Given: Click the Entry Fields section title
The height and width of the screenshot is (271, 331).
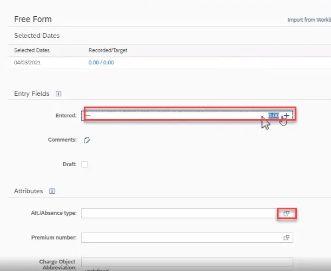Looking at the screenshot, I should [x=32, y=94].
